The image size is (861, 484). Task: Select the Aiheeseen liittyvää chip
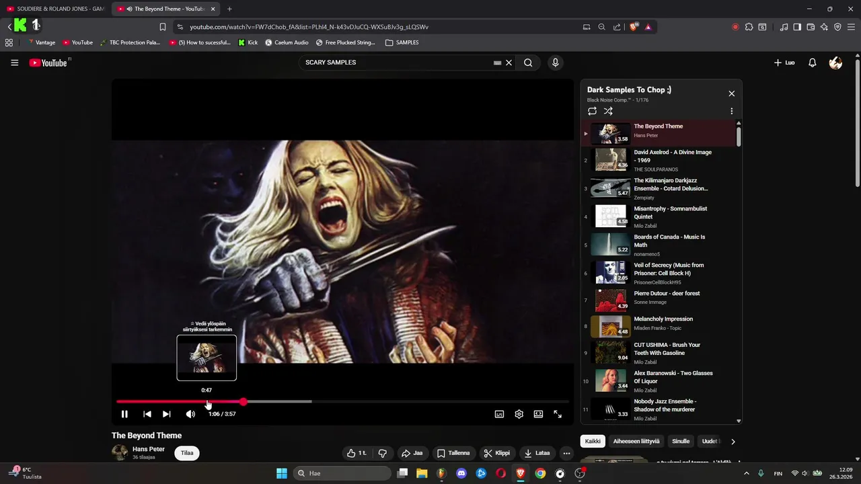coord(636,442)
